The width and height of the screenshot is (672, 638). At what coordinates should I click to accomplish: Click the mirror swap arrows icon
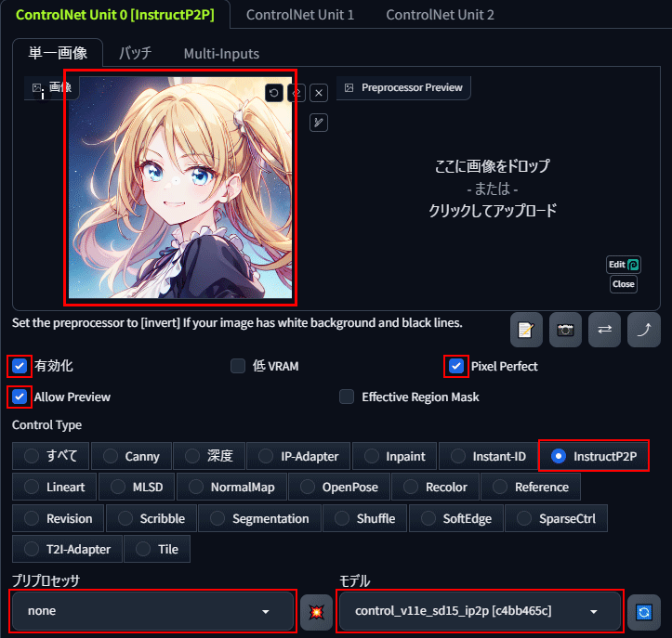[604, 330]
